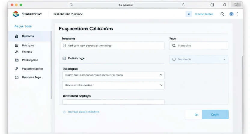This screenshot has width=250, height=134.
Task: Open the blue user avatar icon
Action: (231, 14)
